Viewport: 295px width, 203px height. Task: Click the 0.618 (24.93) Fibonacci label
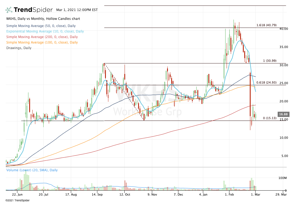pos(266,82)
